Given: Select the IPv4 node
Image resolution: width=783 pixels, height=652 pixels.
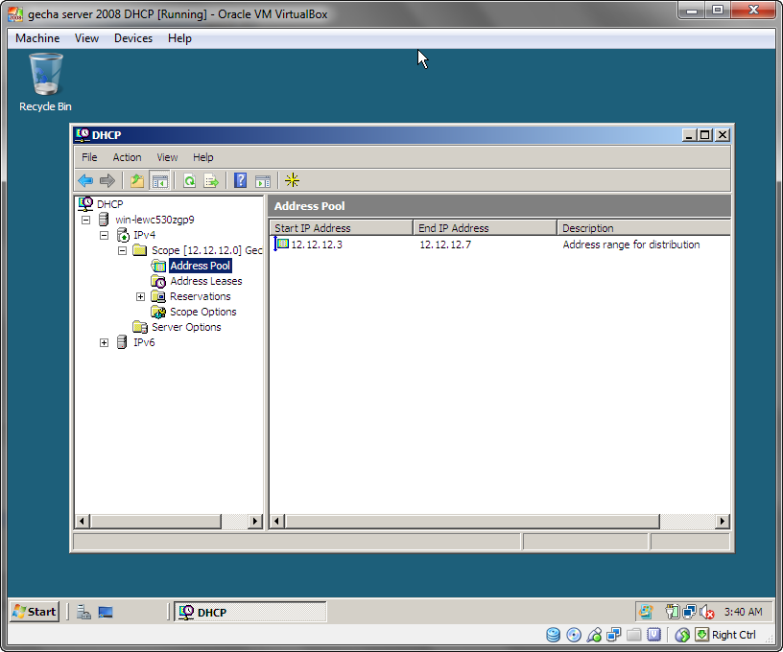Looking at the screenshot, I should 144,235.
